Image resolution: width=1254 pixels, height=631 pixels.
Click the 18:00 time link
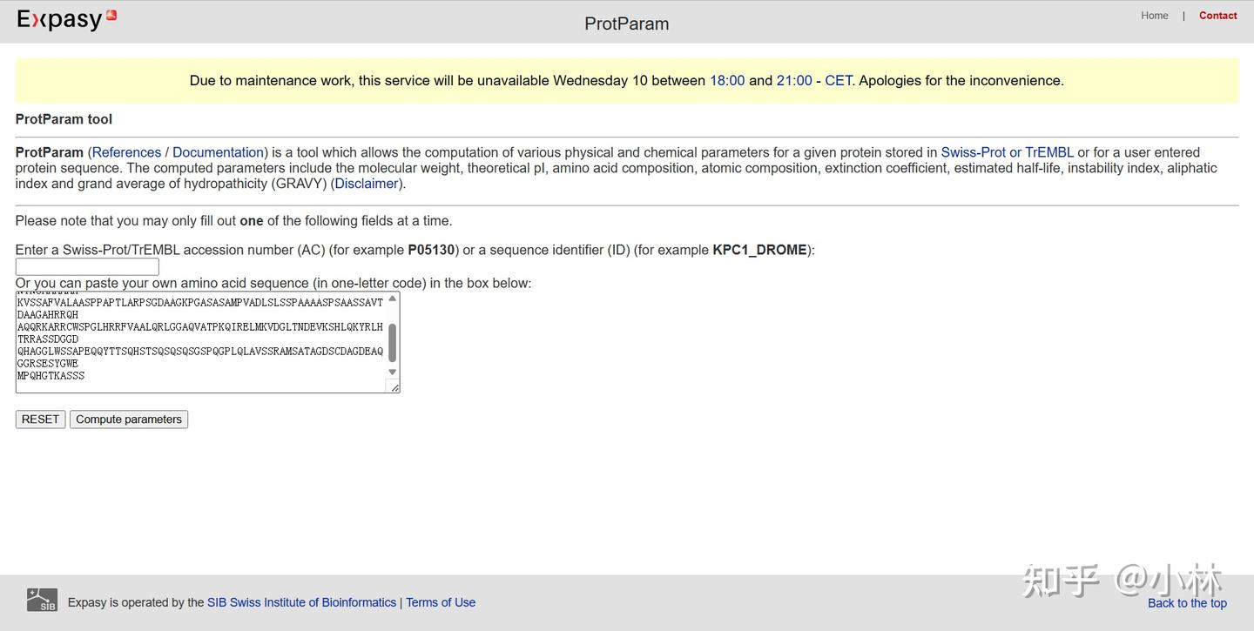[727, 81]
